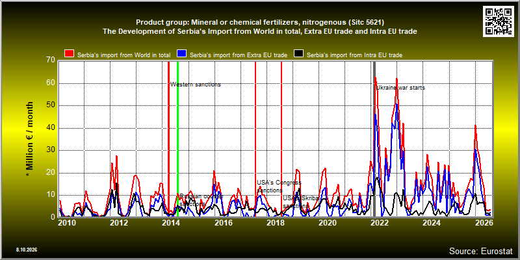Click the y-axis value 30
Viewport: 520px width, 260px height.
click(x=51, y=151)
